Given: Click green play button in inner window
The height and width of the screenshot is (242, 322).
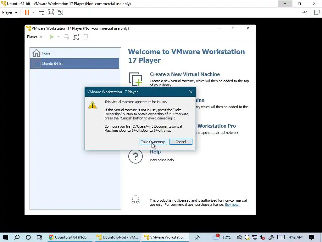Looking at the screenshot, I should click(x=52, y=37).
